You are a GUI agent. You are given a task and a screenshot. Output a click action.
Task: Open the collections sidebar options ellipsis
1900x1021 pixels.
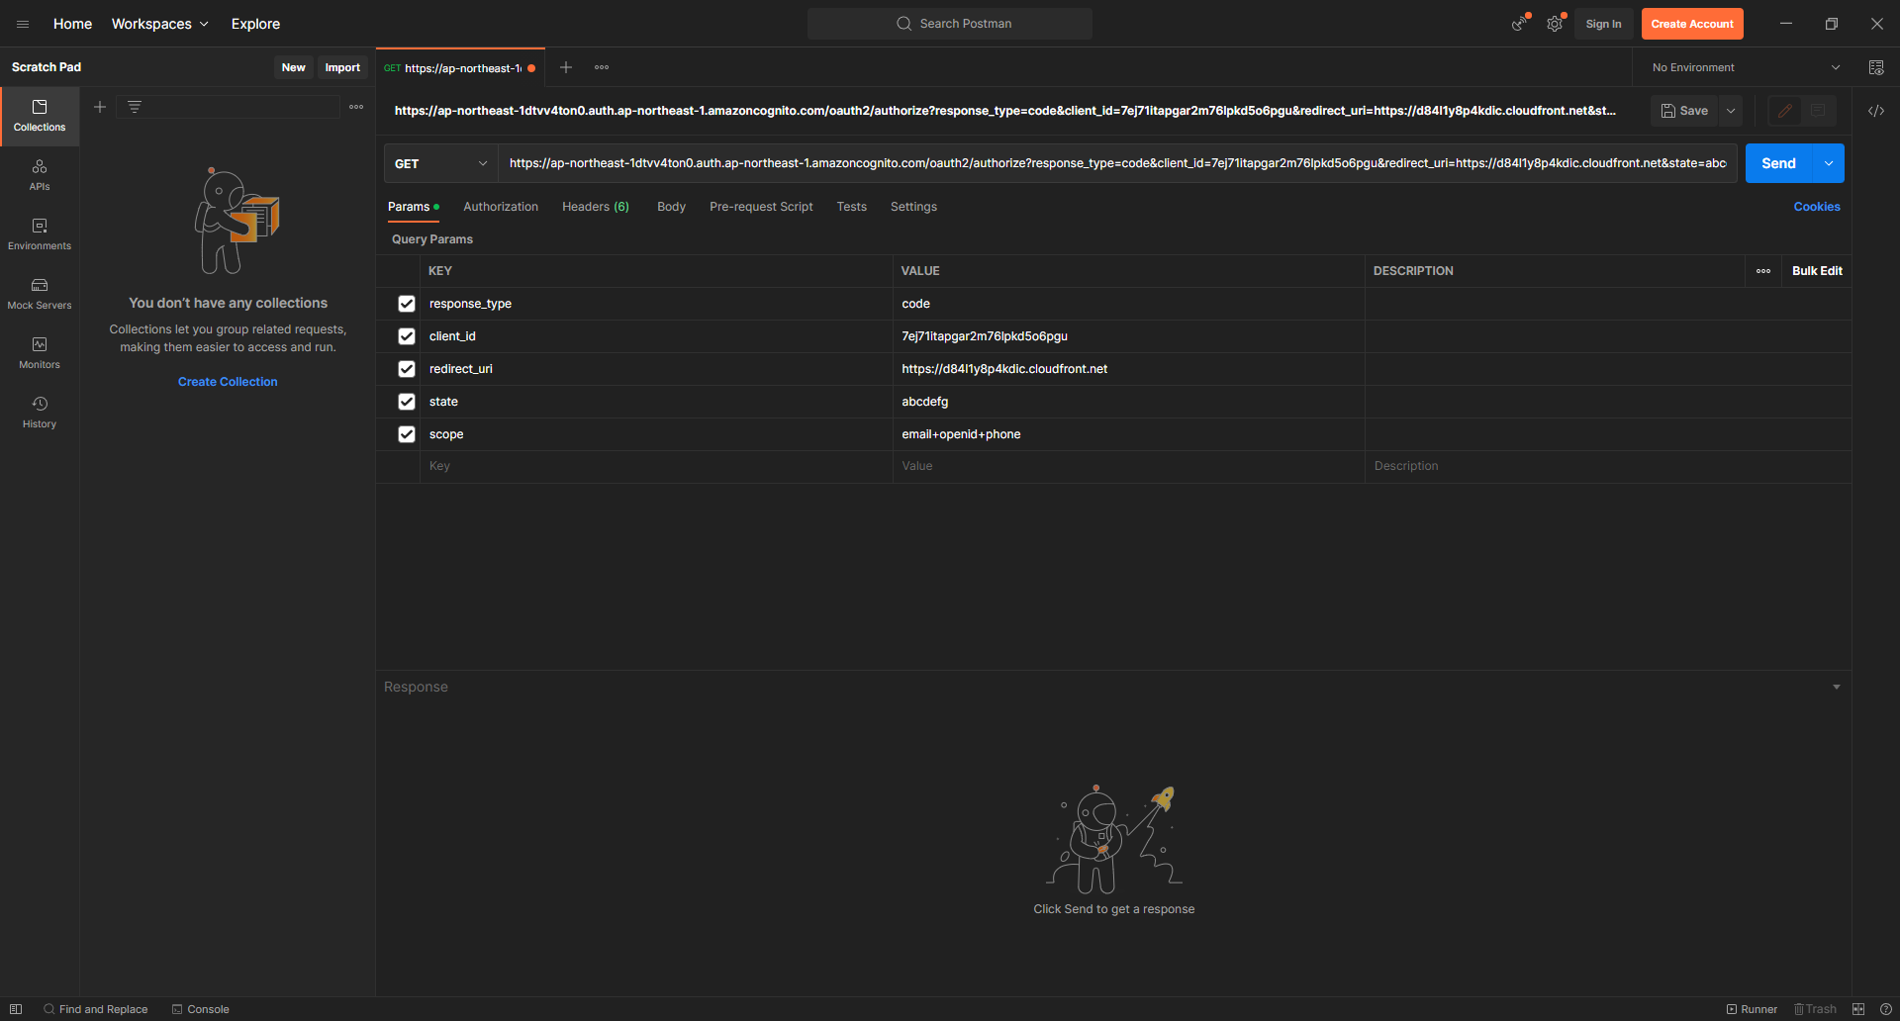(x=356, y=107)
